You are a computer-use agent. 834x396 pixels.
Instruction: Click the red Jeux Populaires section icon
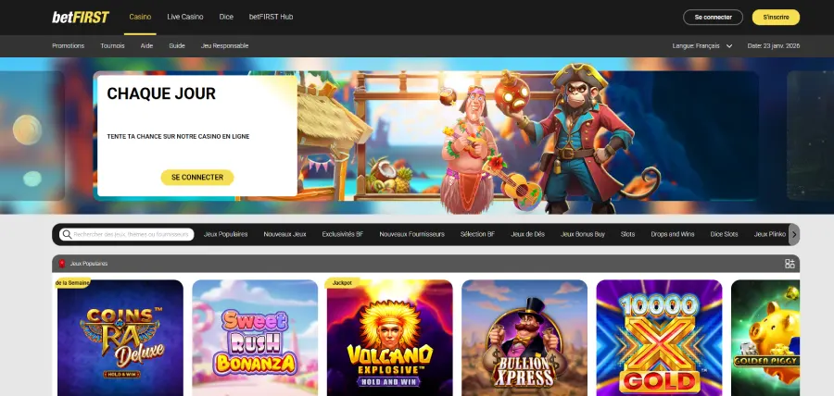tap(62, 264)
